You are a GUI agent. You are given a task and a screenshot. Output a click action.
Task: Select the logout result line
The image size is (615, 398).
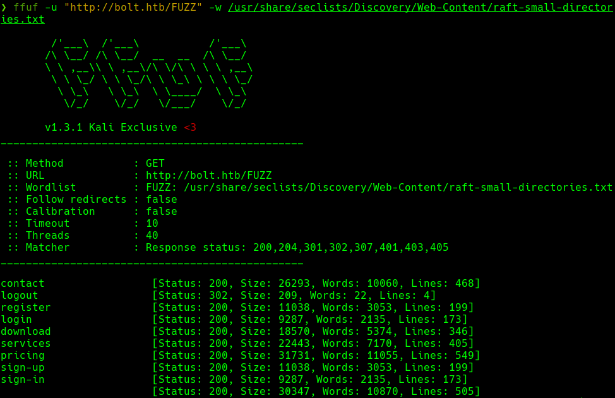pos(20,295)
